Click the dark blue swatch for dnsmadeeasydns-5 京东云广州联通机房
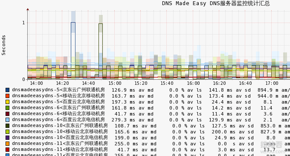Viewport: 290px width, 156px height. tap(7, 90)
